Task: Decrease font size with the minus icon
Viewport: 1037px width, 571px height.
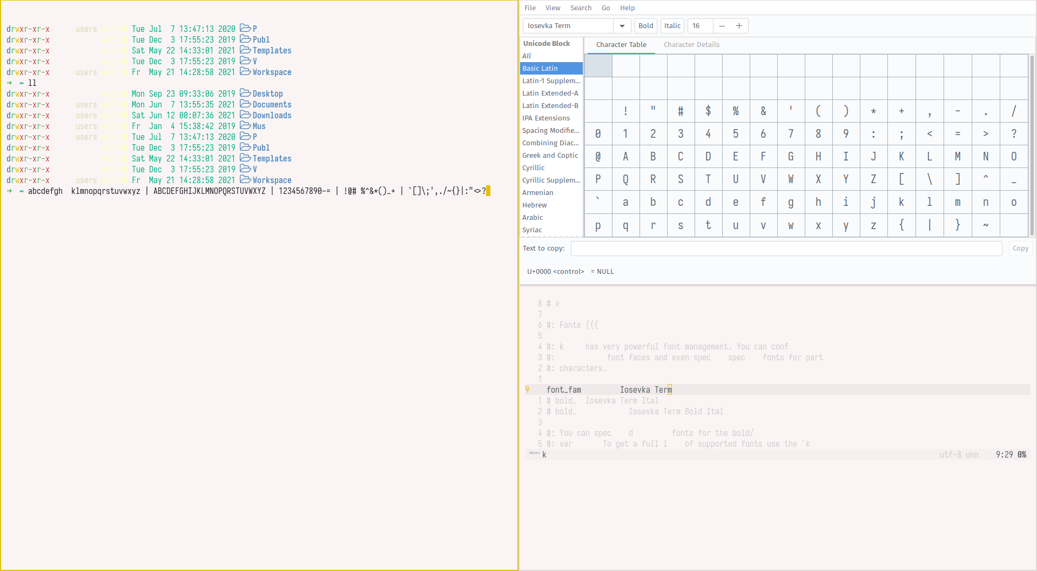Action: coord(722,25)
